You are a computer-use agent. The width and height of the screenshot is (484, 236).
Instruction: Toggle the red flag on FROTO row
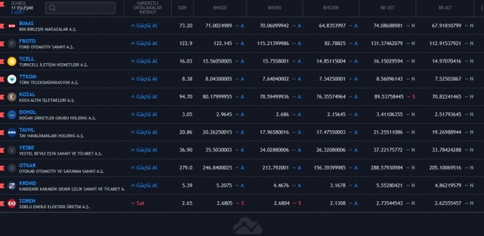click(x=2, y=44)
